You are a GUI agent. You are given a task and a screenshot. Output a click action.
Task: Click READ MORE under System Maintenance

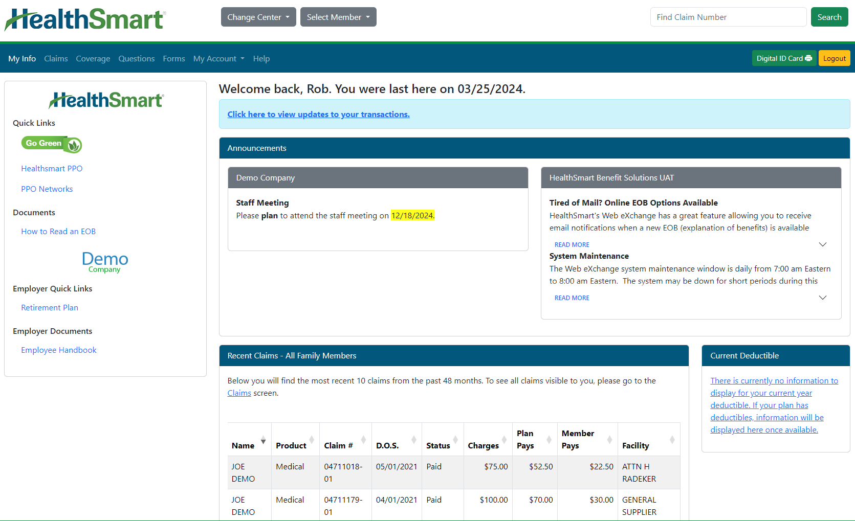572,298
